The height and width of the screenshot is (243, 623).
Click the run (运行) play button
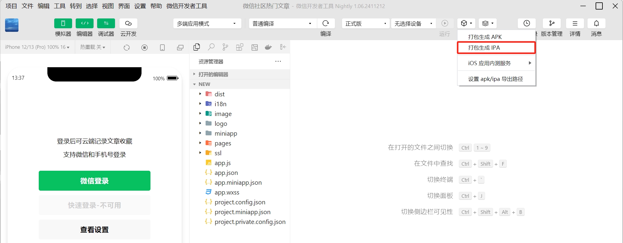445,23
